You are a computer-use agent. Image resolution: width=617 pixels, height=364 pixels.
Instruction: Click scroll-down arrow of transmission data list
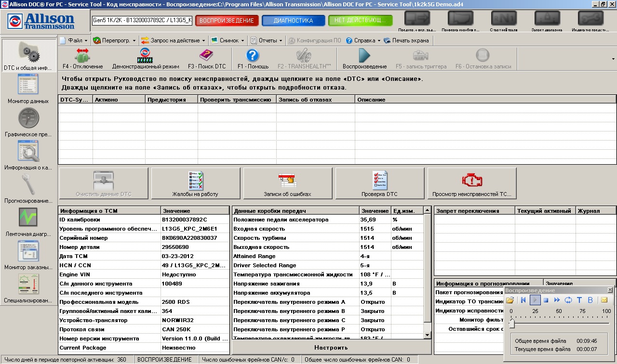click(427, 335)
